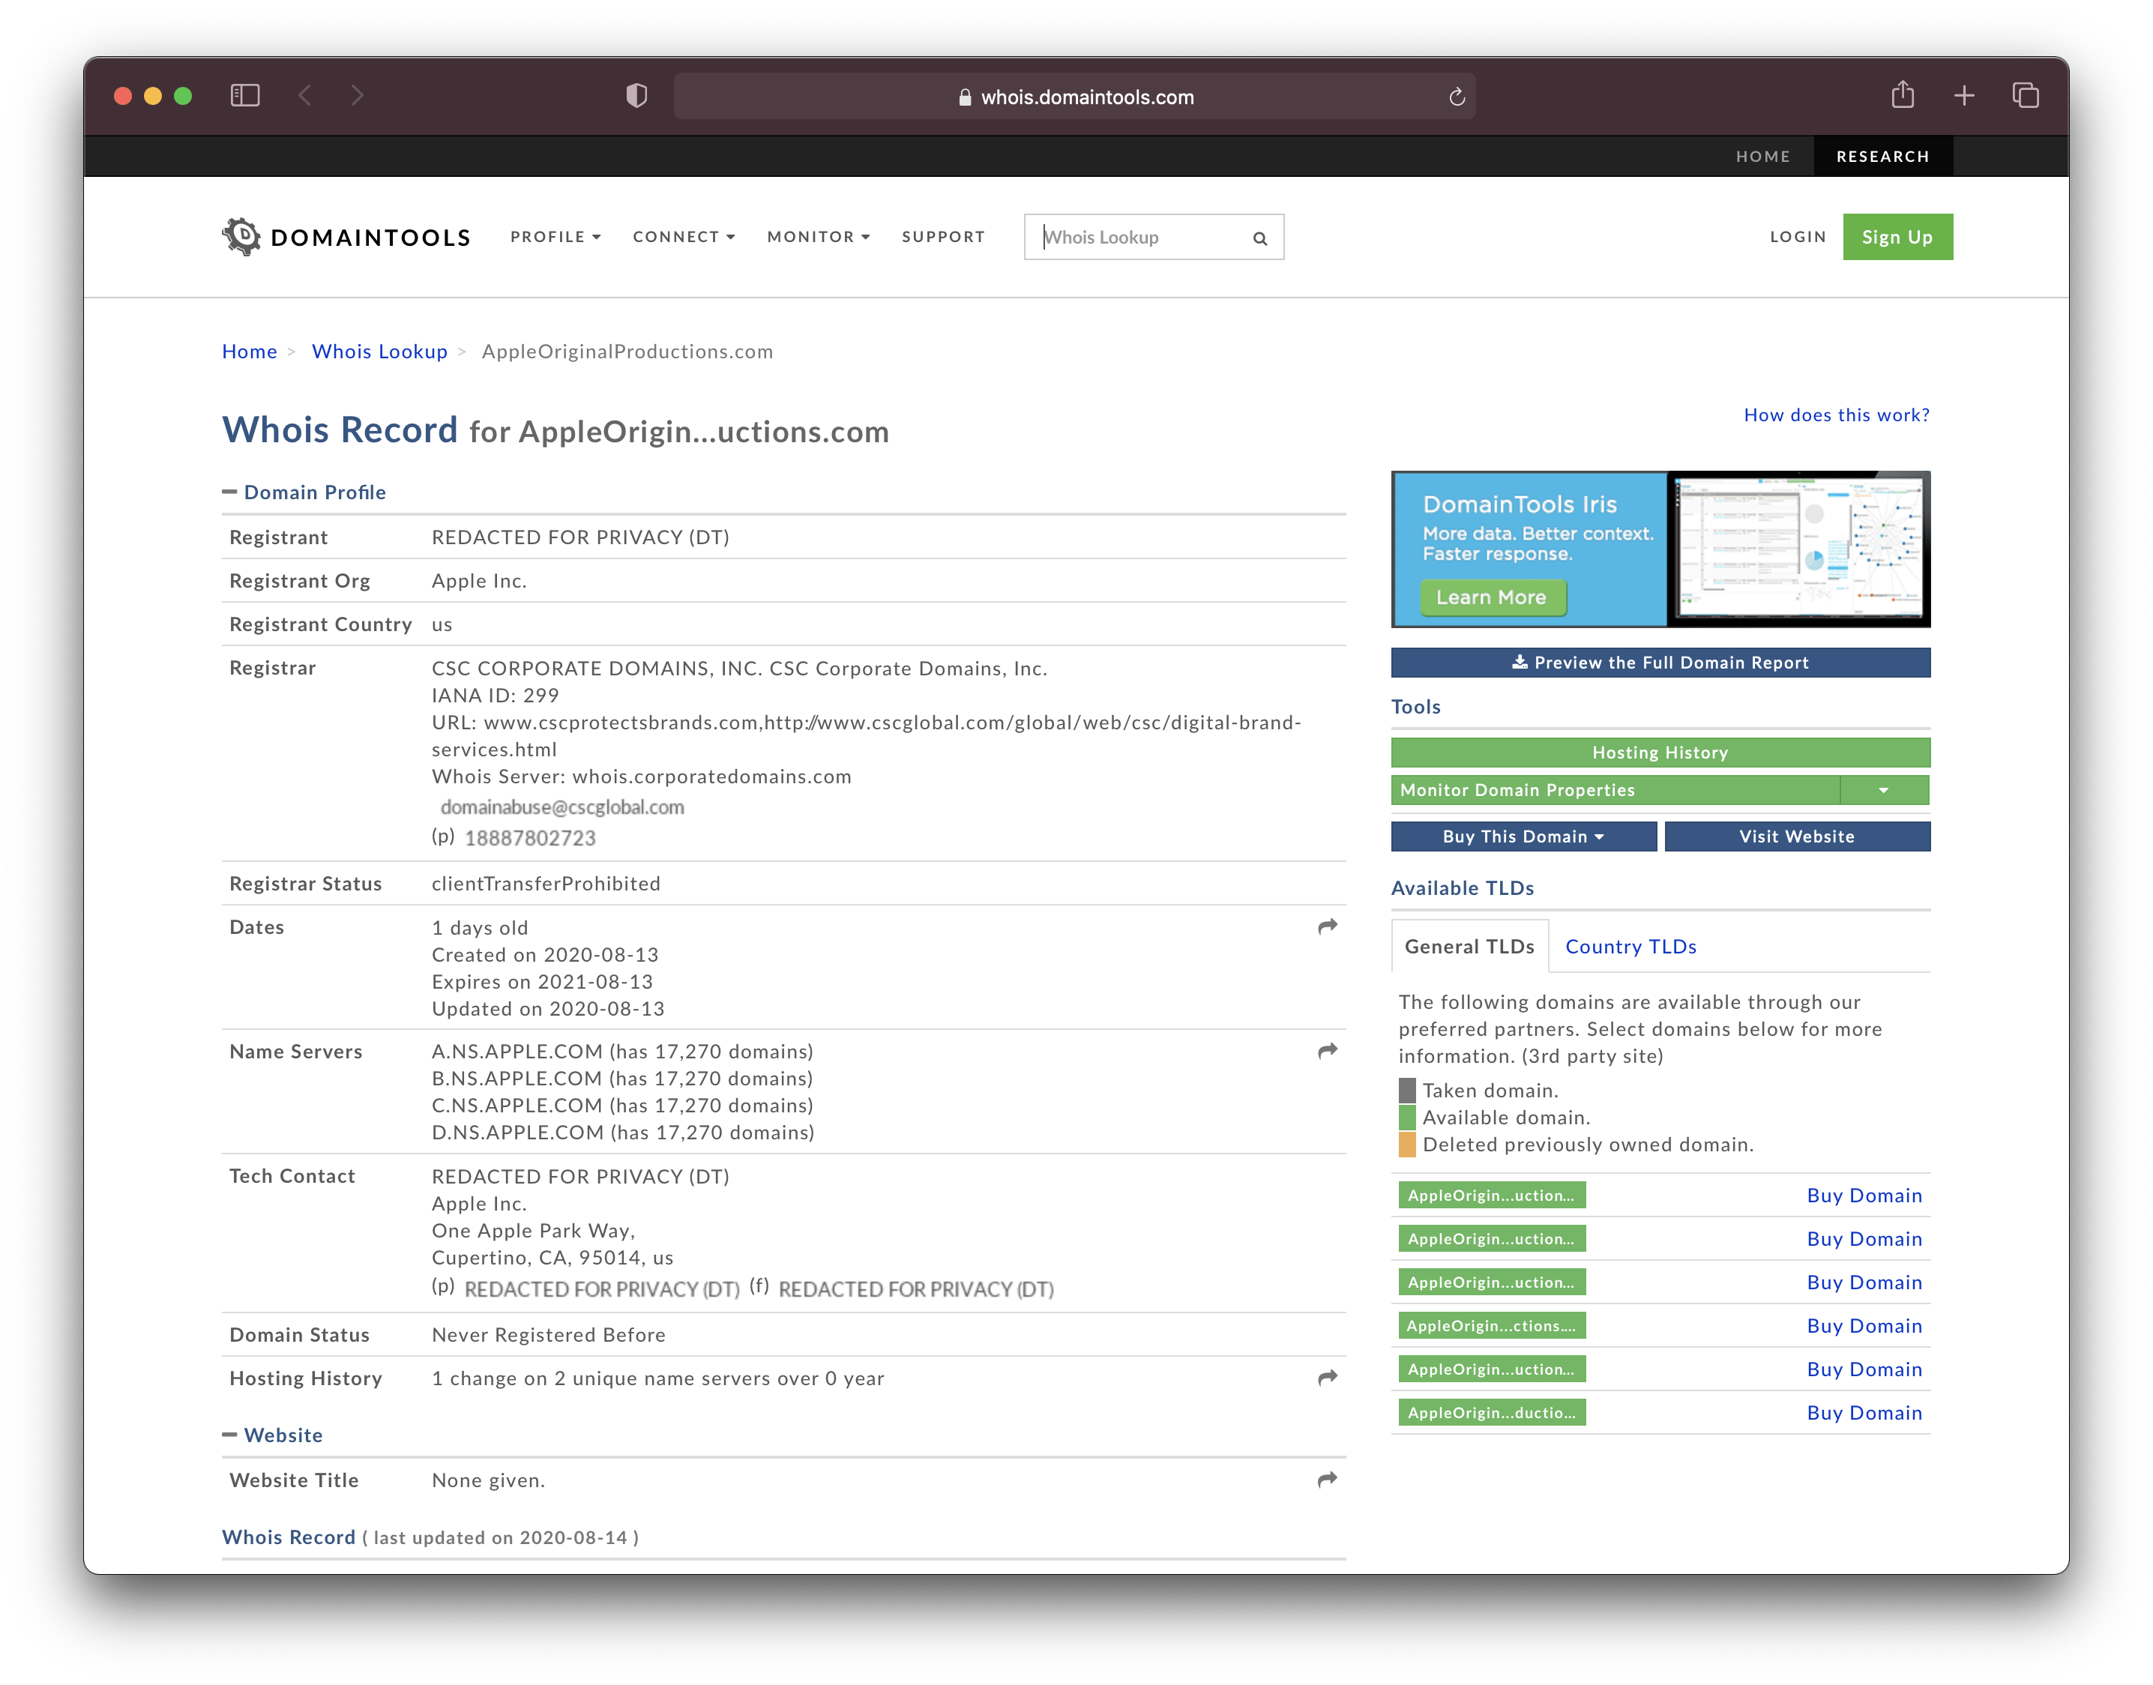Click the orange Deleted domain legend swatch

coord(1407,1145)
